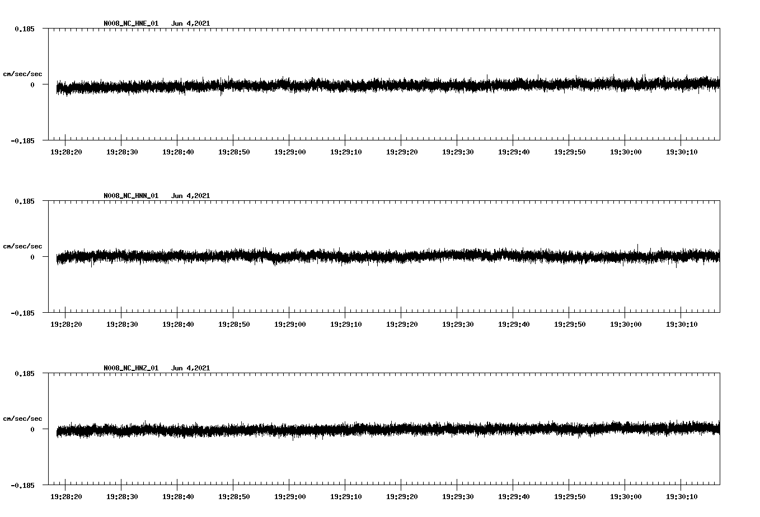This screenshot has width=760, height=517.
Task: Click 19:29:00 time label under HNE plot
Action: click(289, 152)
